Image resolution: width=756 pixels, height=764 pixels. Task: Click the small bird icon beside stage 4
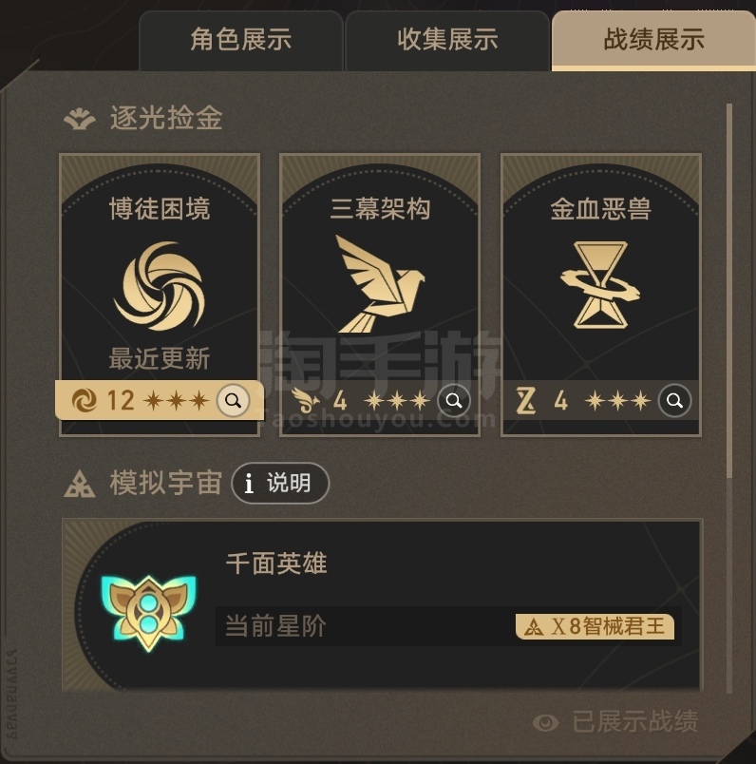click(x=306, y=400)
